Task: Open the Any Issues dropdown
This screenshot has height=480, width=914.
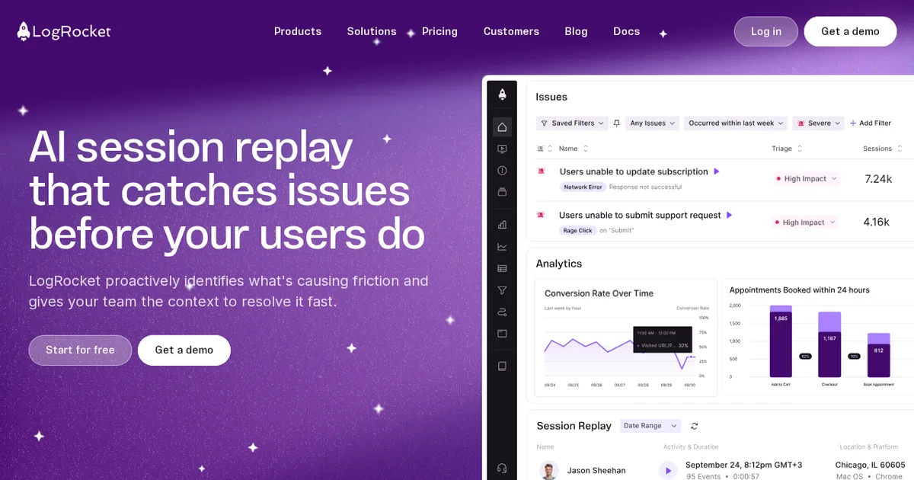Action: pos(652,123)
